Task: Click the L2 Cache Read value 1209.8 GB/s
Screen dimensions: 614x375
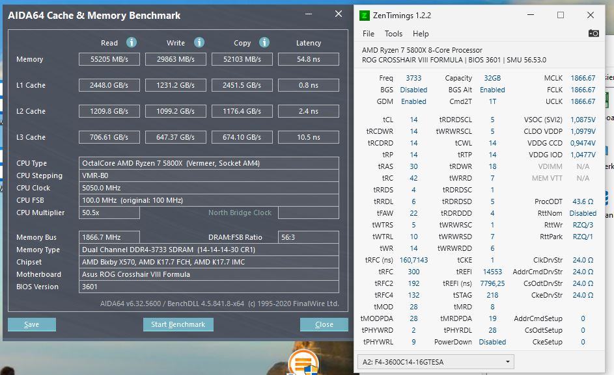Action: 109,111
